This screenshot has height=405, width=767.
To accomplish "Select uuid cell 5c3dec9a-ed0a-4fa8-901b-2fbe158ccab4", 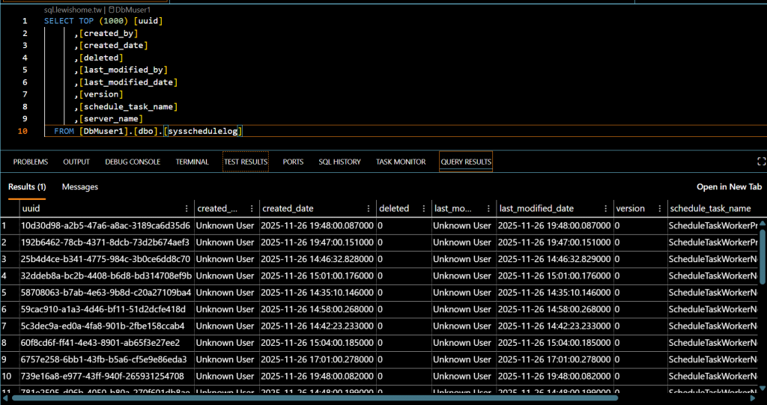I will coord(105,326).
